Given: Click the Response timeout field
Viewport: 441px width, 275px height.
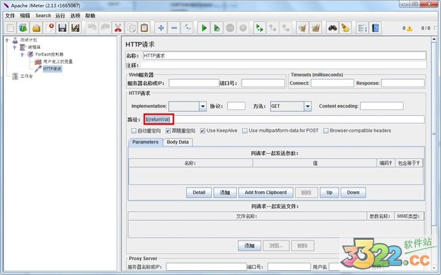Looking at the screenshot, I should coord(403,83).
